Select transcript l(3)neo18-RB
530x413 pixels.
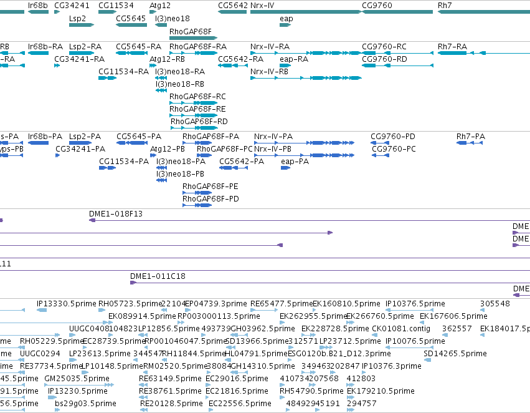[180, 84]
